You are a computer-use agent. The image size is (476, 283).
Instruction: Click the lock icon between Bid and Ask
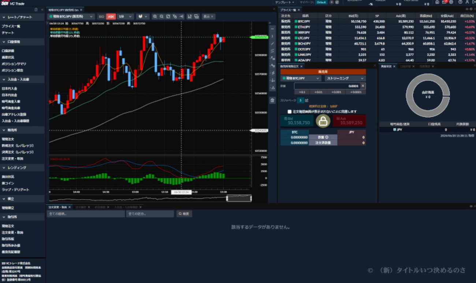tap(323, 121)
